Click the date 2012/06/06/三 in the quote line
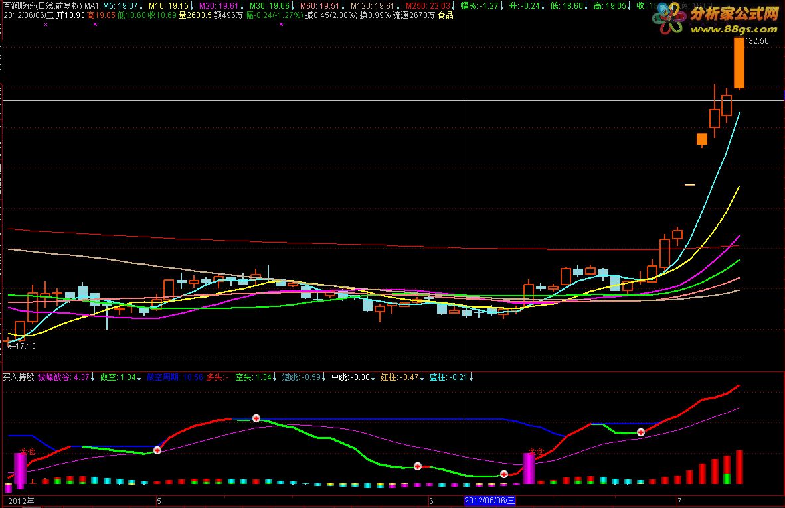This screenshot has width=785, height=508. [29, 15]
